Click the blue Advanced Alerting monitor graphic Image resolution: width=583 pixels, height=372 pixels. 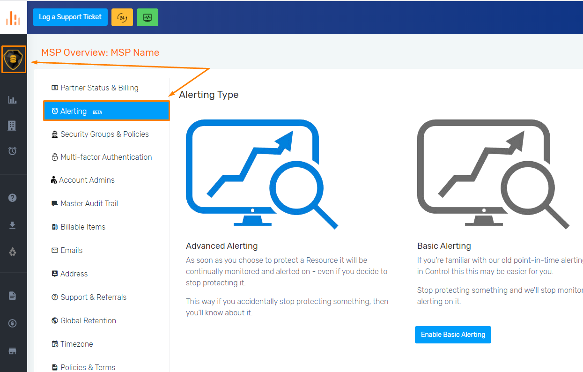(x=261, y=174)
